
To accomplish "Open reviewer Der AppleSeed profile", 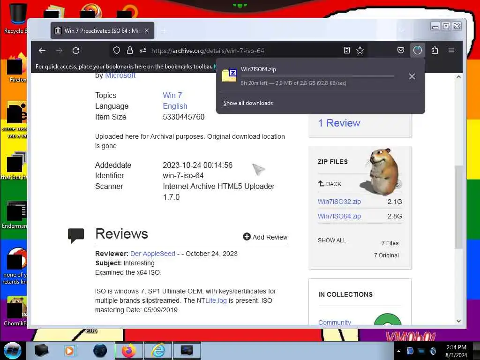I will click(x=153, y=254).
